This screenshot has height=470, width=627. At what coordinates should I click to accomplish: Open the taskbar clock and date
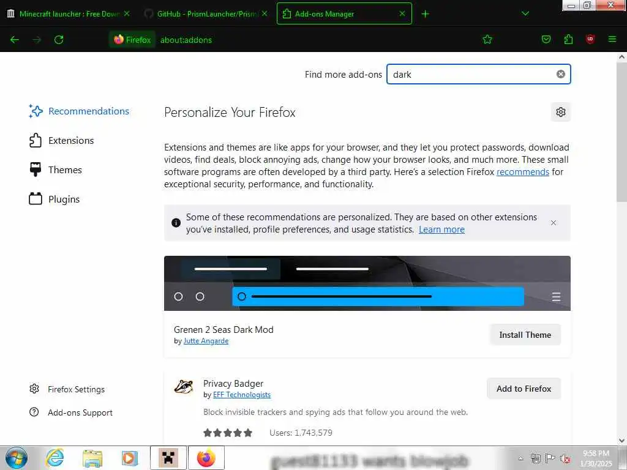[x=596, y=458]
